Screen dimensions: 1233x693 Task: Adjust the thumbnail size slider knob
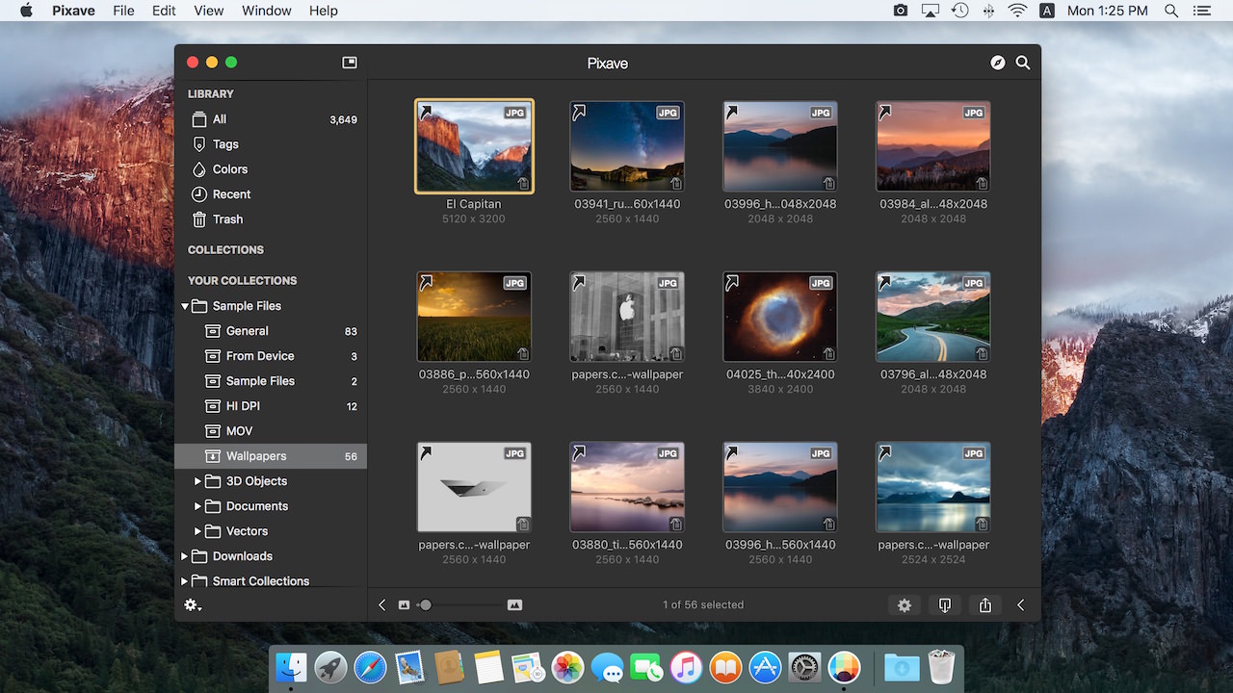[x=426, y=605]
